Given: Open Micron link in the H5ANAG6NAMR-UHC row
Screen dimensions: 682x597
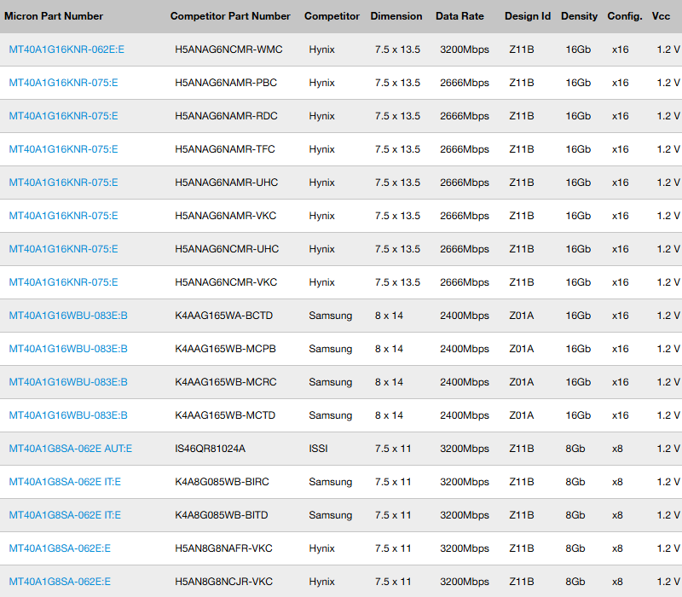Looking at the screenshot, I should click(x=63, y=183).
